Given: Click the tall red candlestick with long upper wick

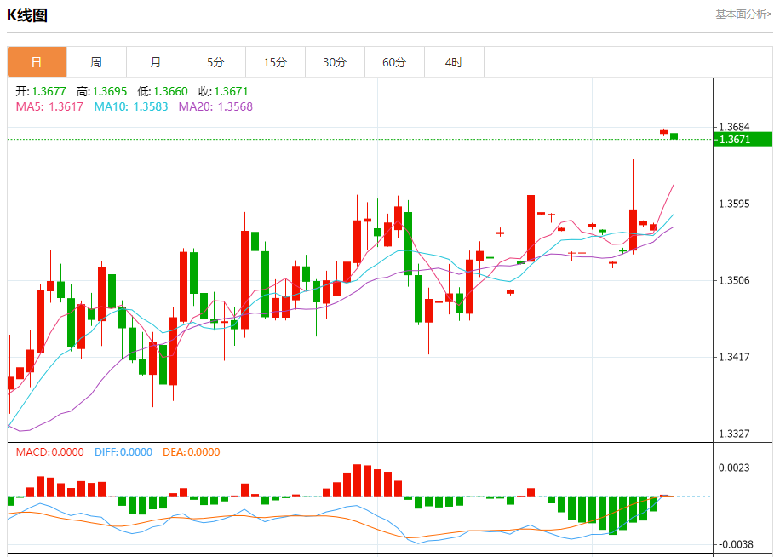Looking at the screenshot, I should (633, 230).
